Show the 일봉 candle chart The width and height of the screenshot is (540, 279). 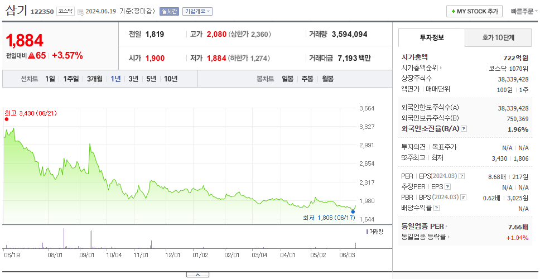point(287,79)
